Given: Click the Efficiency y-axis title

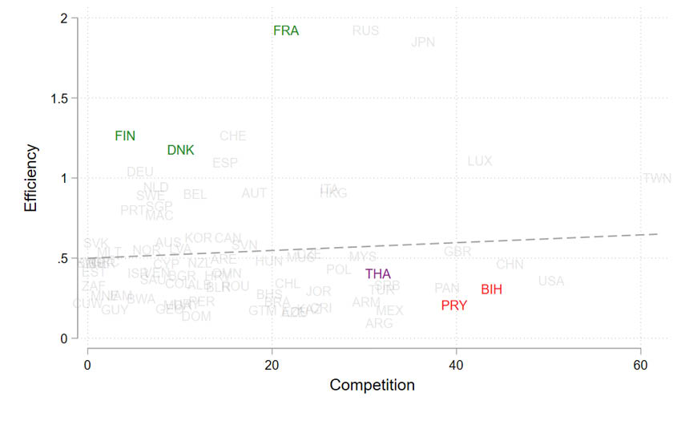Looking at the screenshot, I should (31, 177).
